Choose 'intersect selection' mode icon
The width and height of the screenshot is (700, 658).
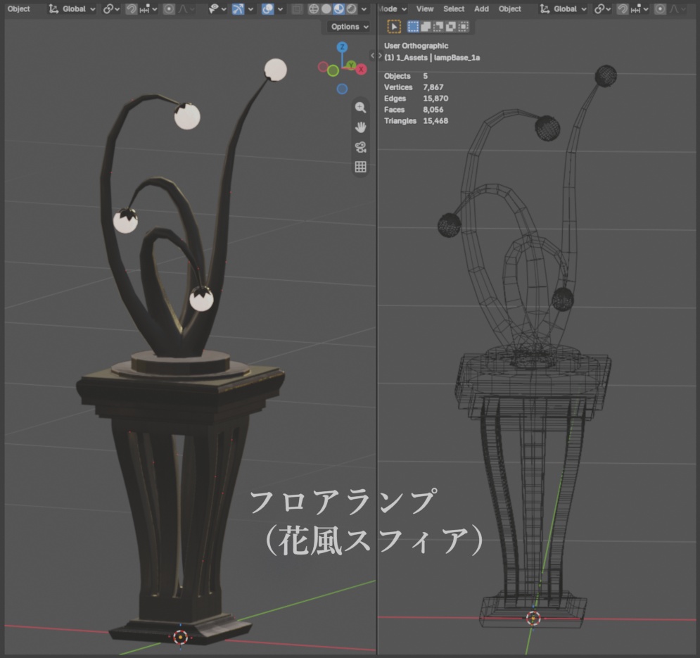(x=464, y=27)
